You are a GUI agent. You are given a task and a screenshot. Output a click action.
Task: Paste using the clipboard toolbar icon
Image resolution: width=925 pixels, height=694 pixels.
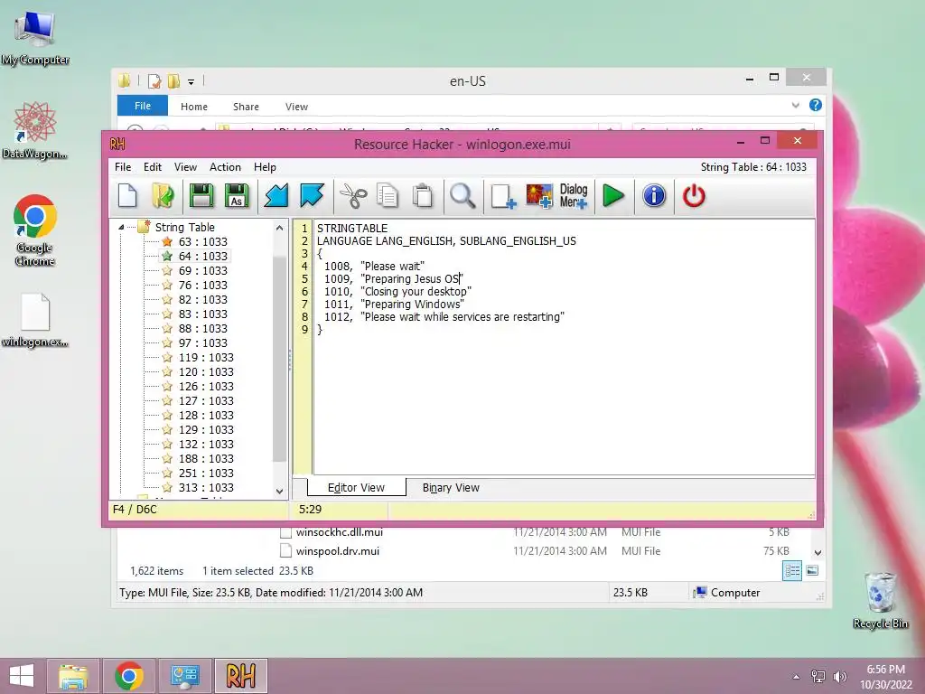pyautogui.click(x=423, y=196)
